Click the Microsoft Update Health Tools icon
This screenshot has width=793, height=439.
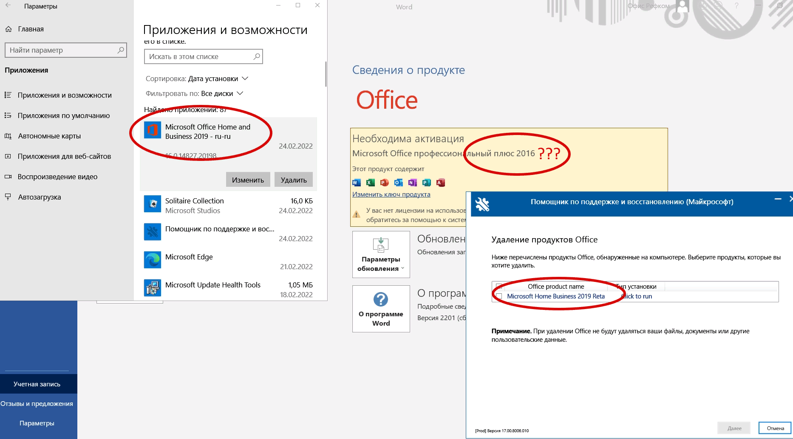(x=152, y=288)
